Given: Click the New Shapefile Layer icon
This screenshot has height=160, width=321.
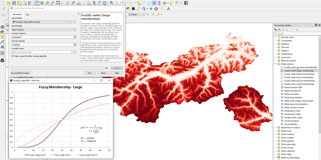Looking at the screenshot, I should [x=2, y=37].
